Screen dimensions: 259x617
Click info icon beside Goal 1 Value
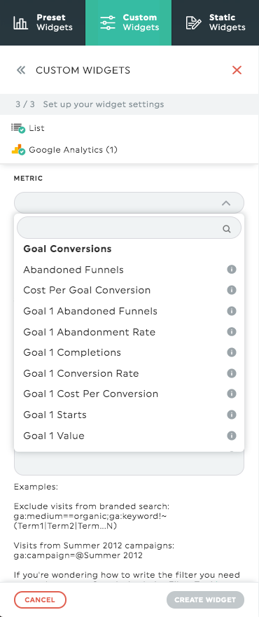(x=232, y=436)
